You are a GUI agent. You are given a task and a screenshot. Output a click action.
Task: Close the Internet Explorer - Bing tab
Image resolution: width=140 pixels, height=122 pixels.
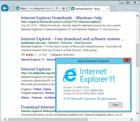point(108,9)
